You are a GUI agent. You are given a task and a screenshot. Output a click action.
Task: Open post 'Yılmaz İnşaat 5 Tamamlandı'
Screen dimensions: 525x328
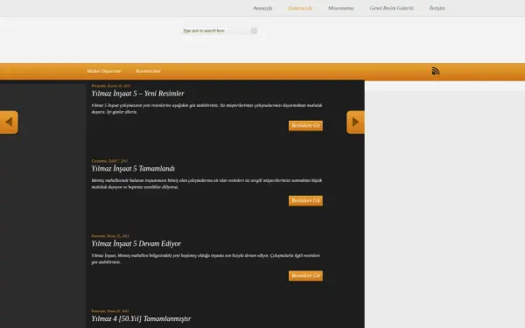pyautogui.click(x=133, y=168)
